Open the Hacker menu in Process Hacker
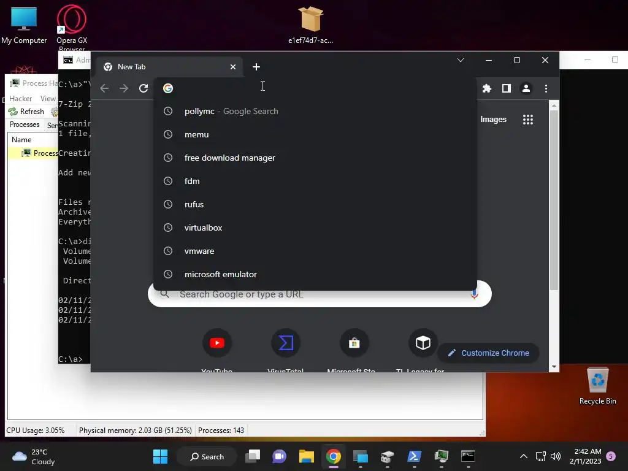 (20, 99)
